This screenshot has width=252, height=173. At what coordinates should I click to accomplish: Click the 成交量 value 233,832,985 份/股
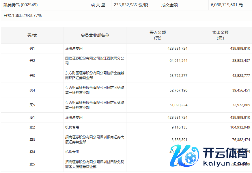pos(131,5)
